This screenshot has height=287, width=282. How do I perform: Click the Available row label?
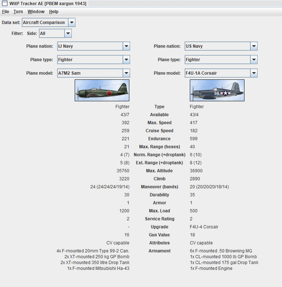tap(159, 115)
